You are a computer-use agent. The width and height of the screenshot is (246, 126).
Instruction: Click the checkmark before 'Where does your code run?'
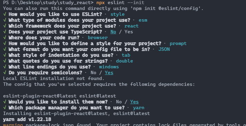[x=4, y=38]
